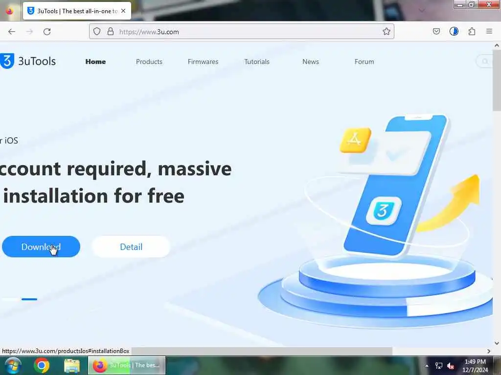Select the first carousel slide indicator
Image resolution: width=501 pixels, height=375 pixels.
point(10,299)
